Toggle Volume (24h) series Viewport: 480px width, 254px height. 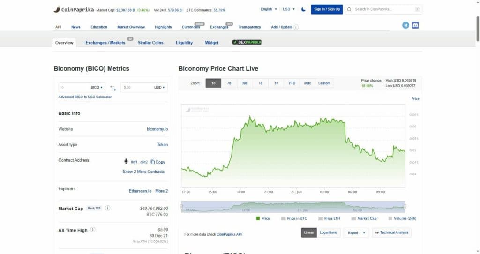402,218
